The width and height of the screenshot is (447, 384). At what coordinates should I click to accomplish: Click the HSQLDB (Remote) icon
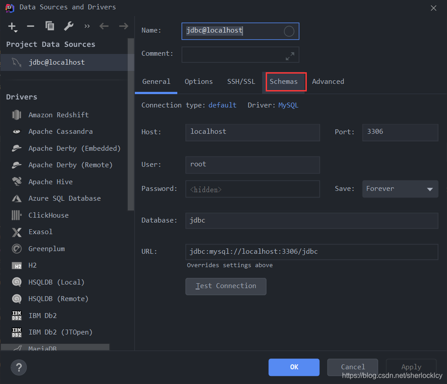click(x=17, y=299)
